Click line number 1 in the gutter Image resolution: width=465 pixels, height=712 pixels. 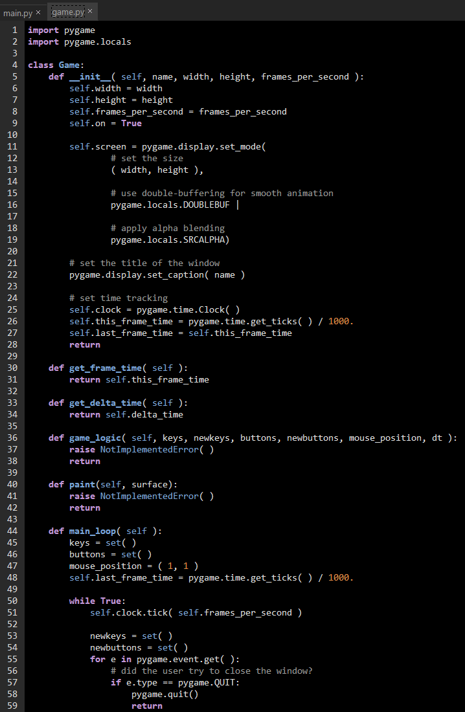[x=15, y=30]
